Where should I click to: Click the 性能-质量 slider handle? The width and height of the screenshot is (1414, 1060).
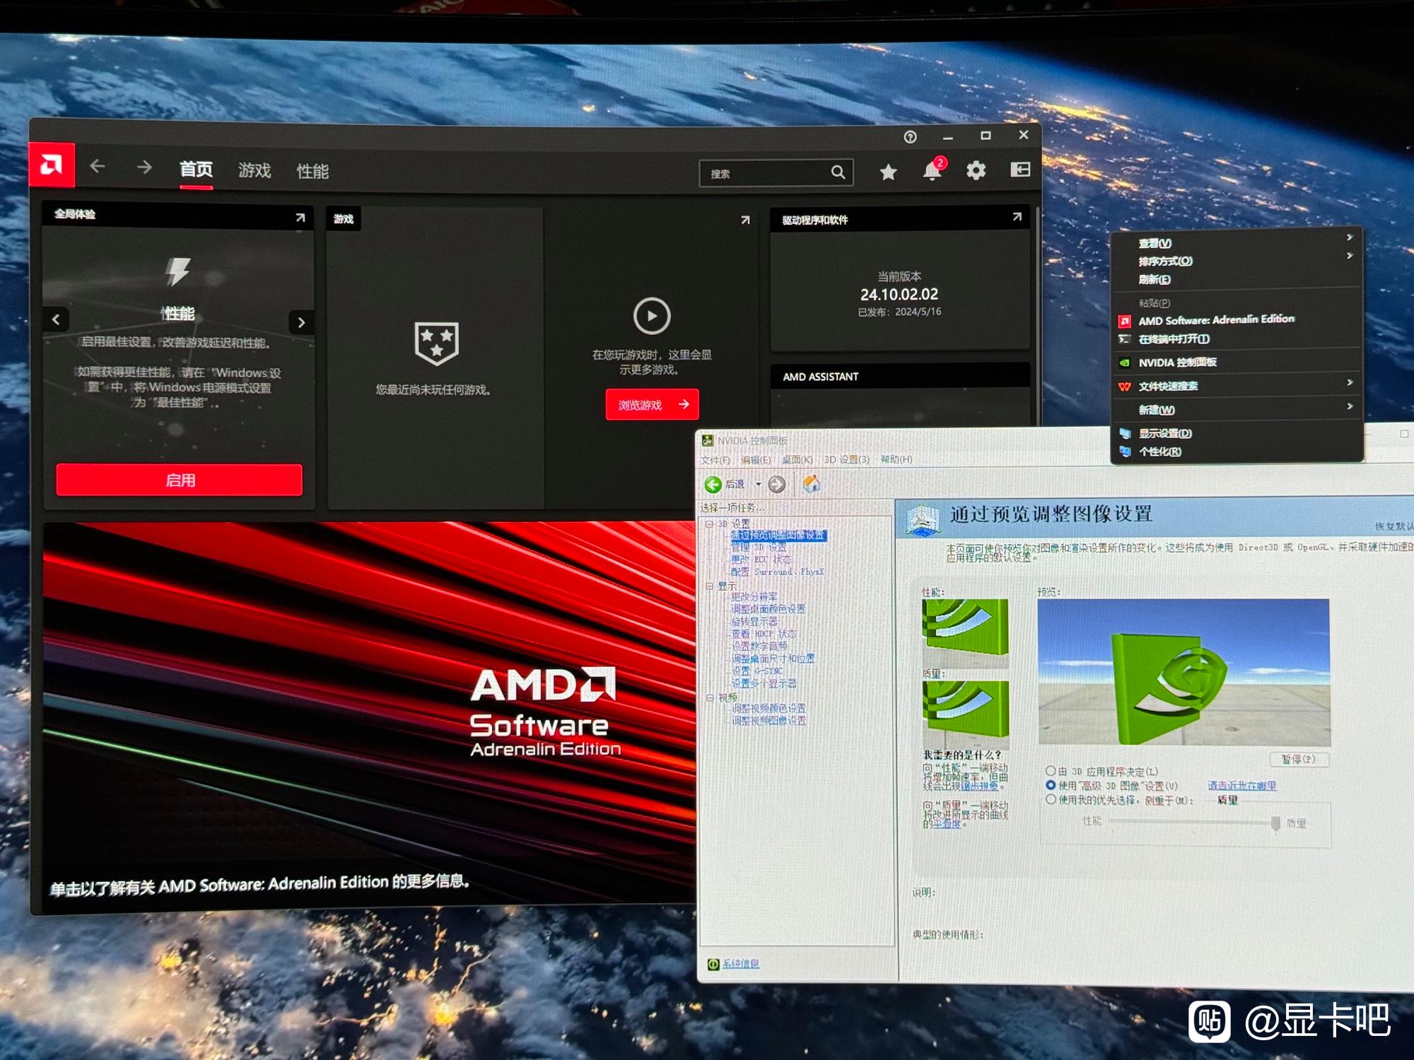click(x=1275, y=823)
